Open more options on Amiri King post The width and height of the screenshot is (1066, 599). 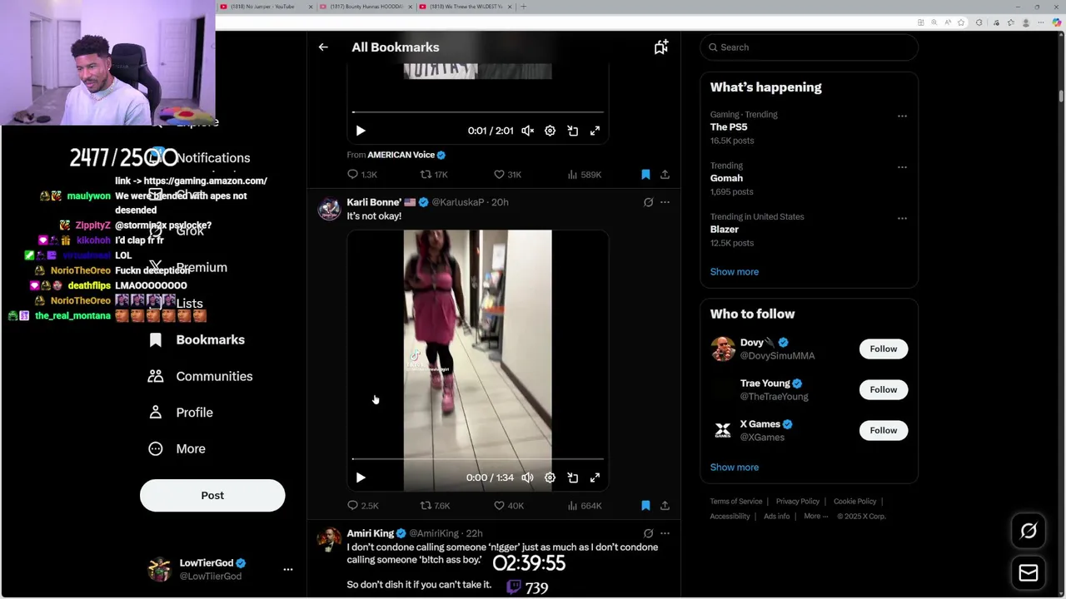665,533
